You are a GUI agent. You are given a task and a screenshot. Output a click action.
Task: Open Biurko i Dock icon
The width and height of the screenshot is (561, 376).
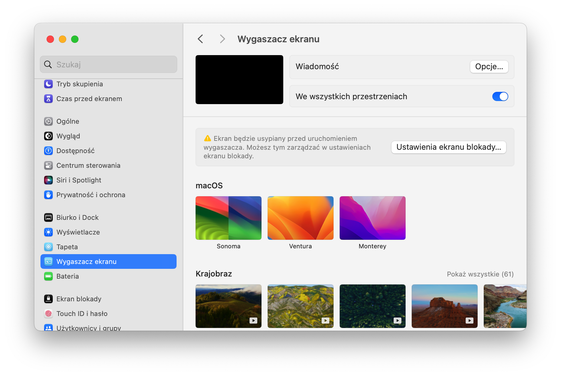tap(48, 217)
